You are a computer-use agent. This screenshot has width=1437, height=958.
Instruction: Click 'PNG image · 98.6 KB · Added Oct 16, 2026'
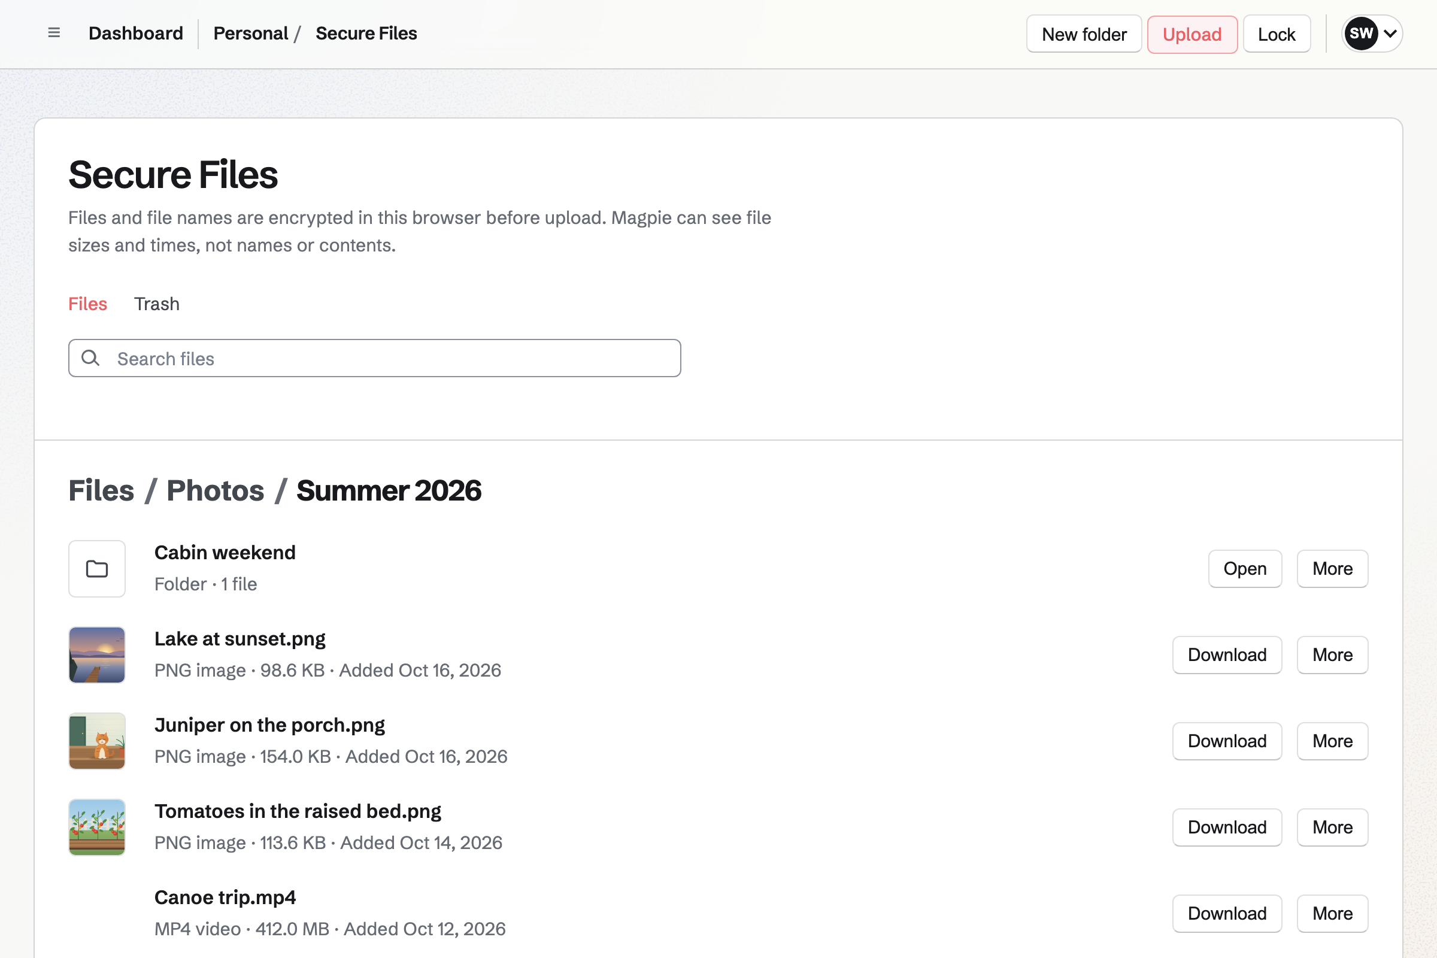coord(328,670)
